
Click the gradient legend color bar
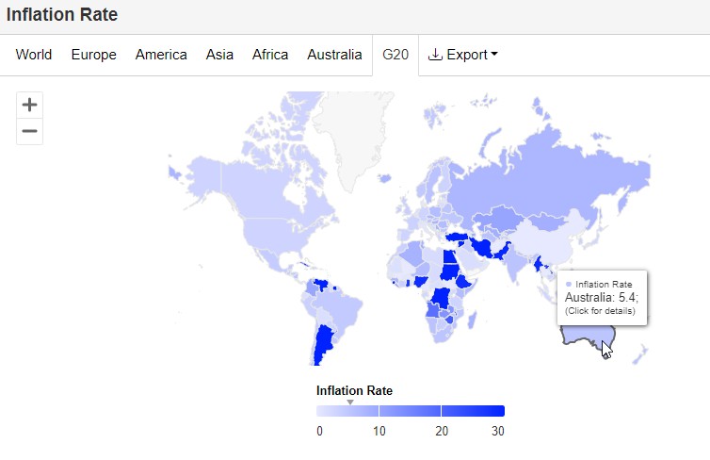click(x=411, y=410)
